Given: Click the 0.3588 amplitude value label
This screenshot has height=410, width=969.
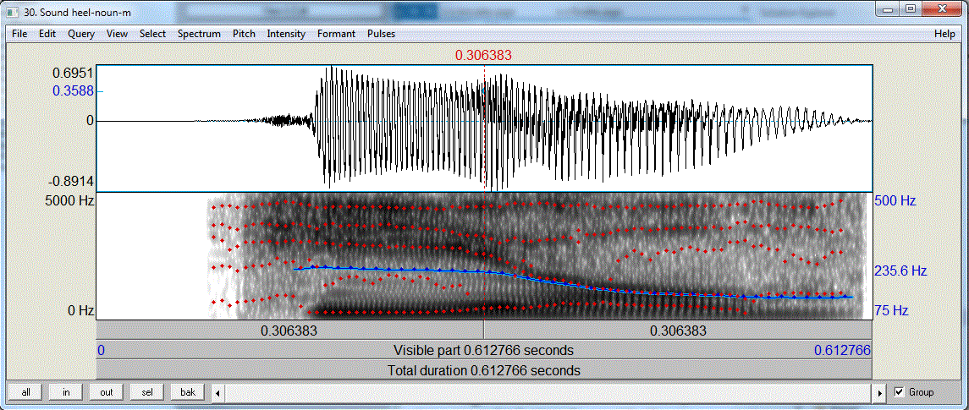Looking at the screenshot, I should coord(73,90).
